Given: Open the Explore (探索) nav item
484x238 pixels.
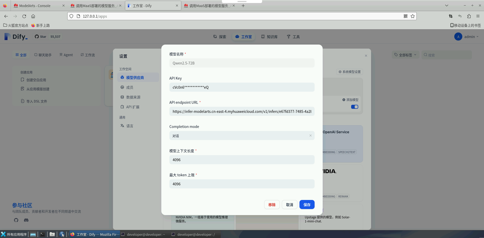Looking at the screenshot, I should 220,37.
